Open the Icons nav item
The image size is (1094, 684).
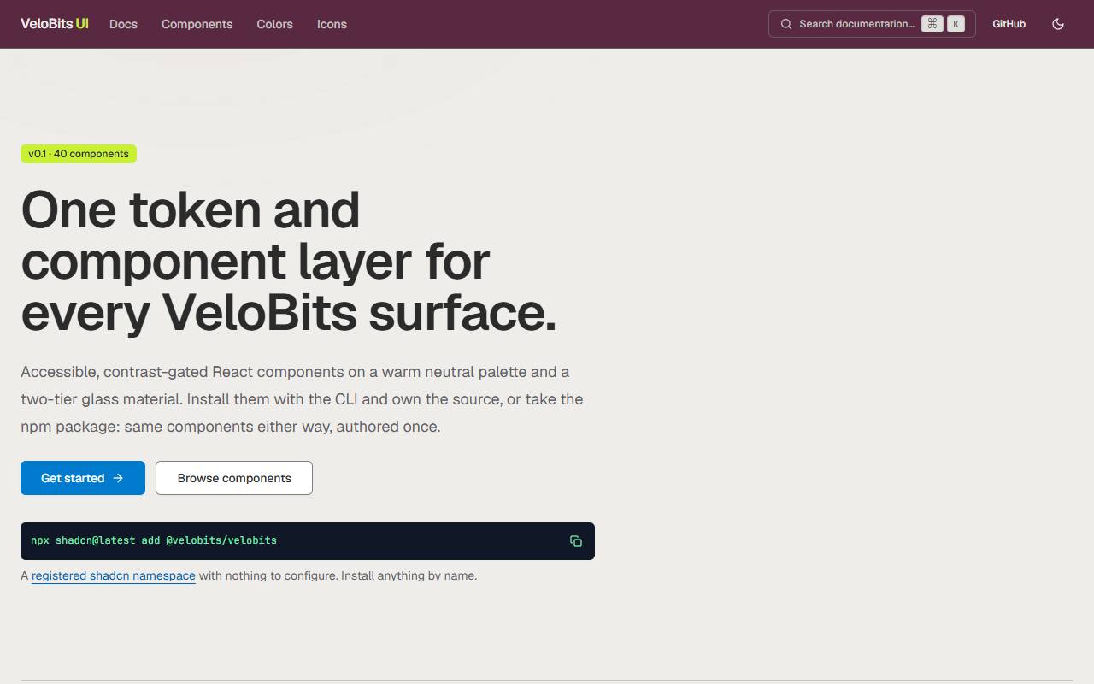[x=332, y=24]
